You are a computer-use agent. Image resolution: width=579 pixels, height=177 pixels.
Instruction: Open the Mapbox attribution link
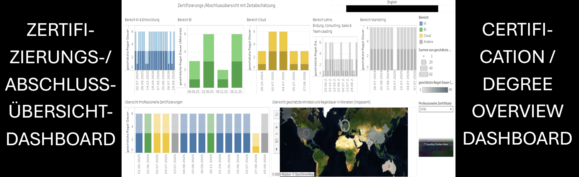coord(282,174)
